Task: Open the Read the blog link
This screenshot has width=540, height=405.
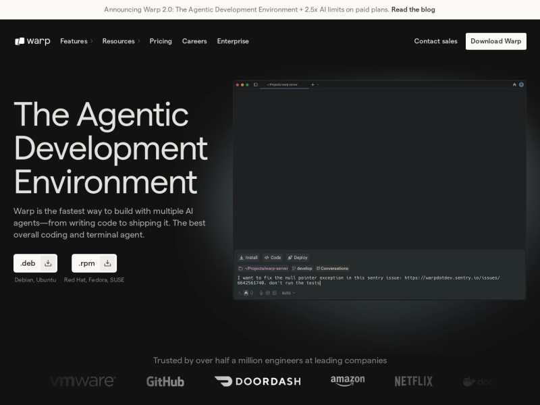Action: pyautogui.click(x=413, y=9)
